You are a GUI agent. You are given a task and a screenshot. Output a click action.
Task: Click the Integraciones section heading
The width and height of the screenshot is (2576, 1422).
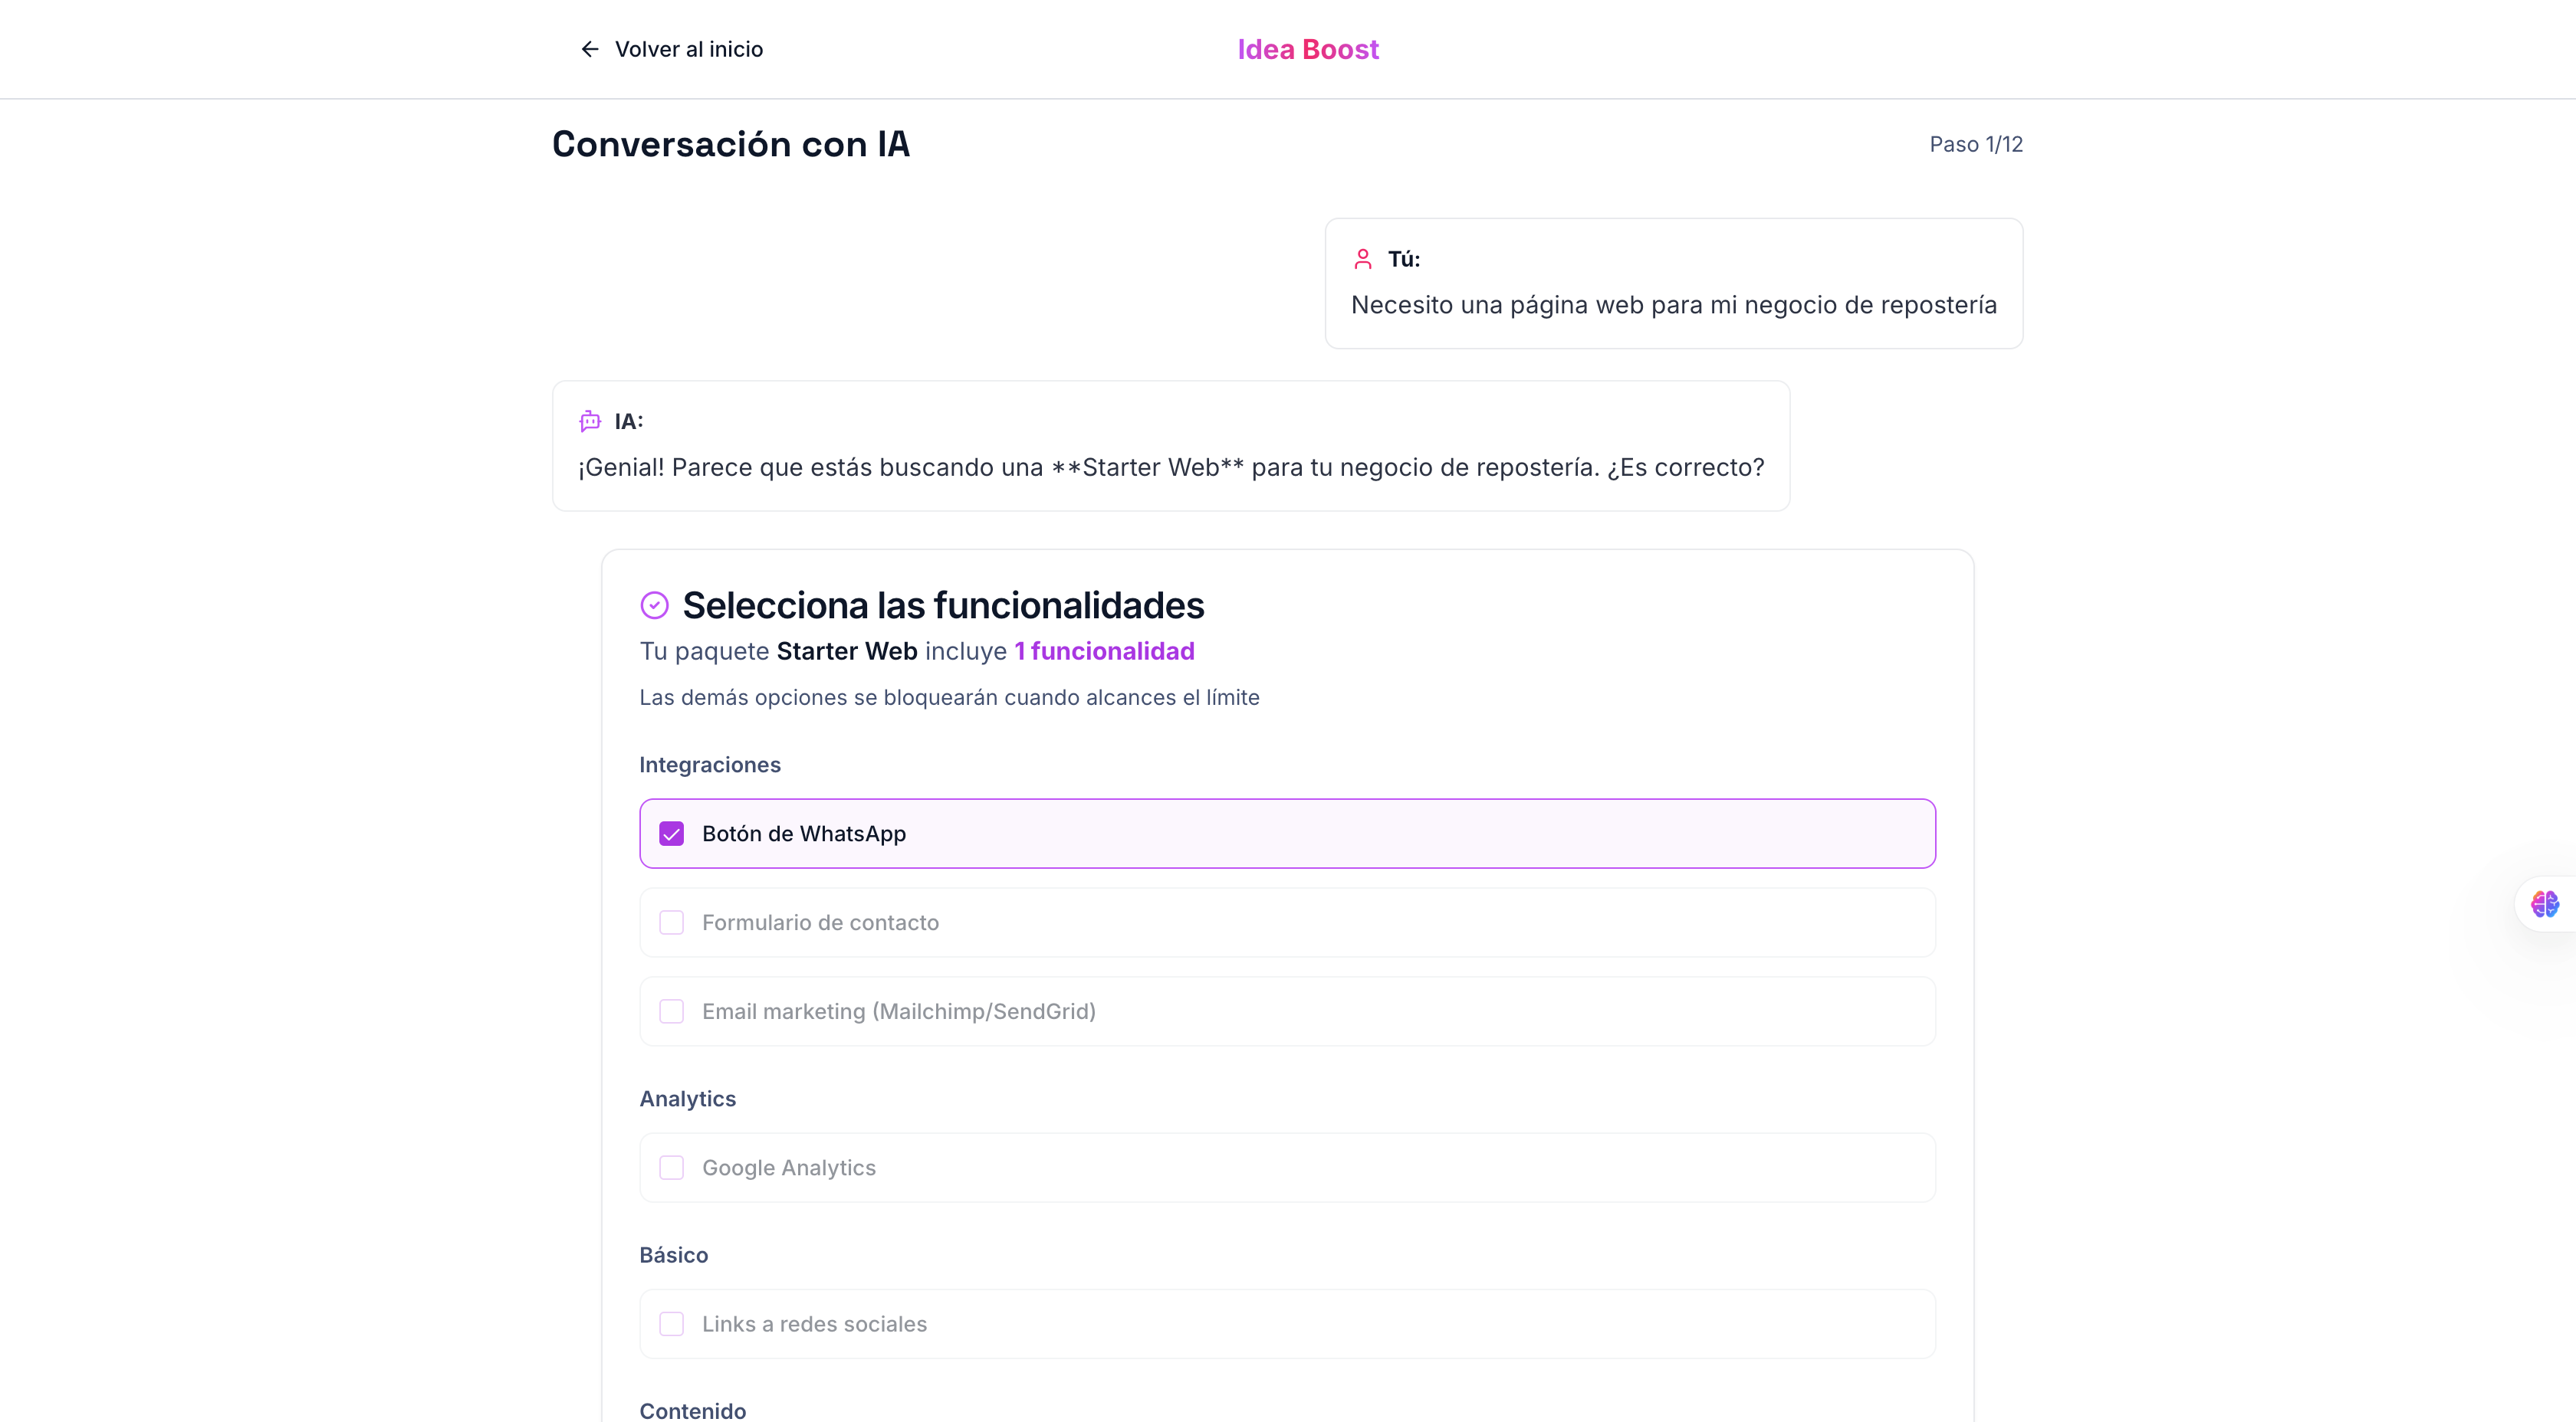pyautogui.click(x=709, y=765)
